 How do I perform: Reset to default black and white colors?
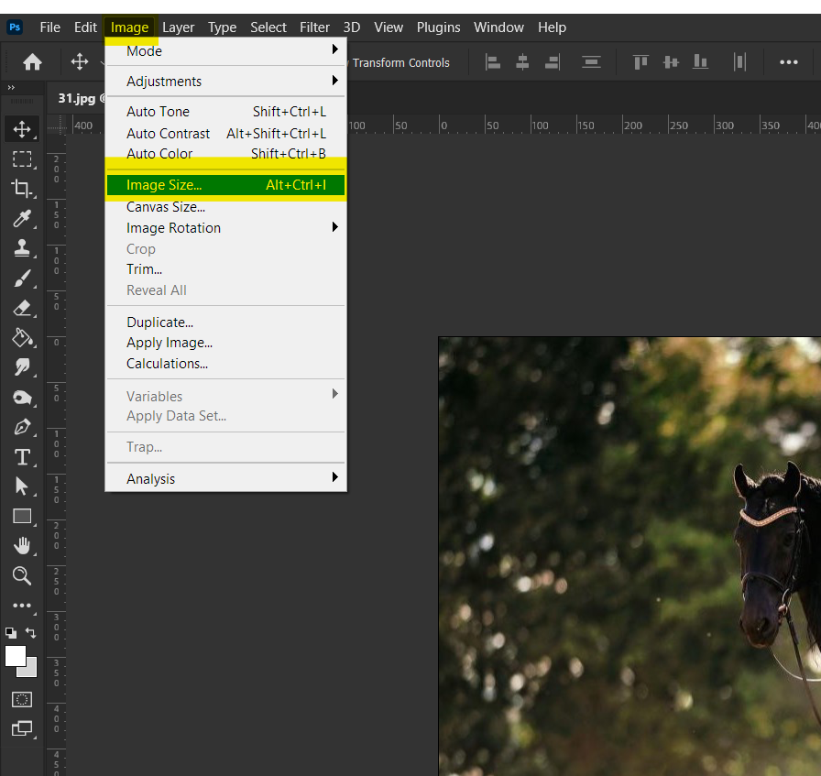[x=10, y=632]
